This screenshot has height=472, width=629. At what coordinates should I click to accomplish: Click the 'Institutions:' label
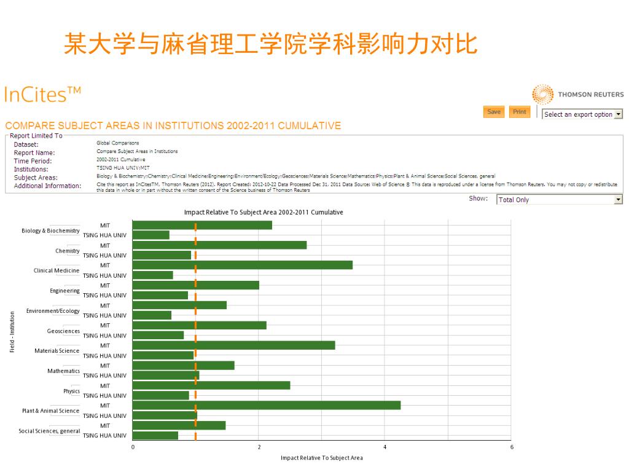click(31, 170)
